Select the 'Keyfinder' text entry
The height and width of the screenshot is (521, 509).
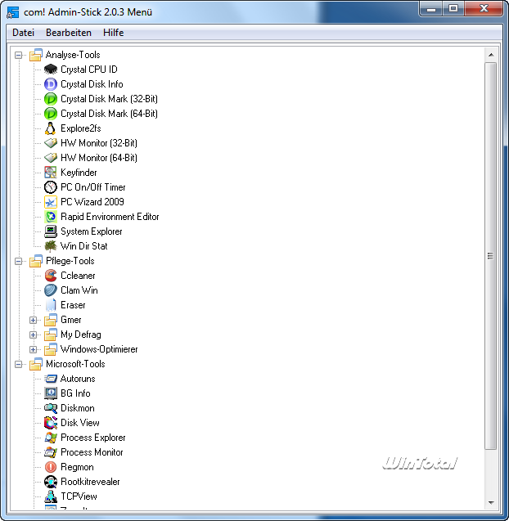pos(79,173)
